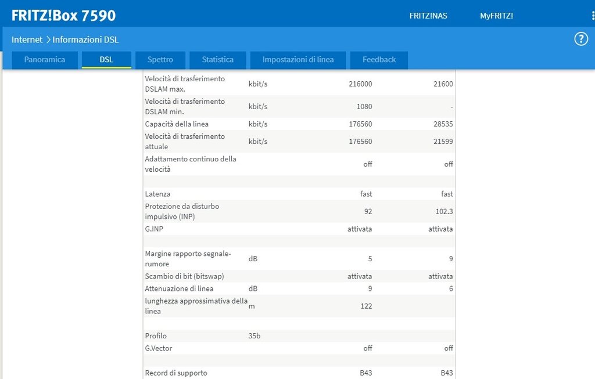Viewport: 595px width, 379px height.
Task: Open the help question mark icon
Action: pos(581,39)
